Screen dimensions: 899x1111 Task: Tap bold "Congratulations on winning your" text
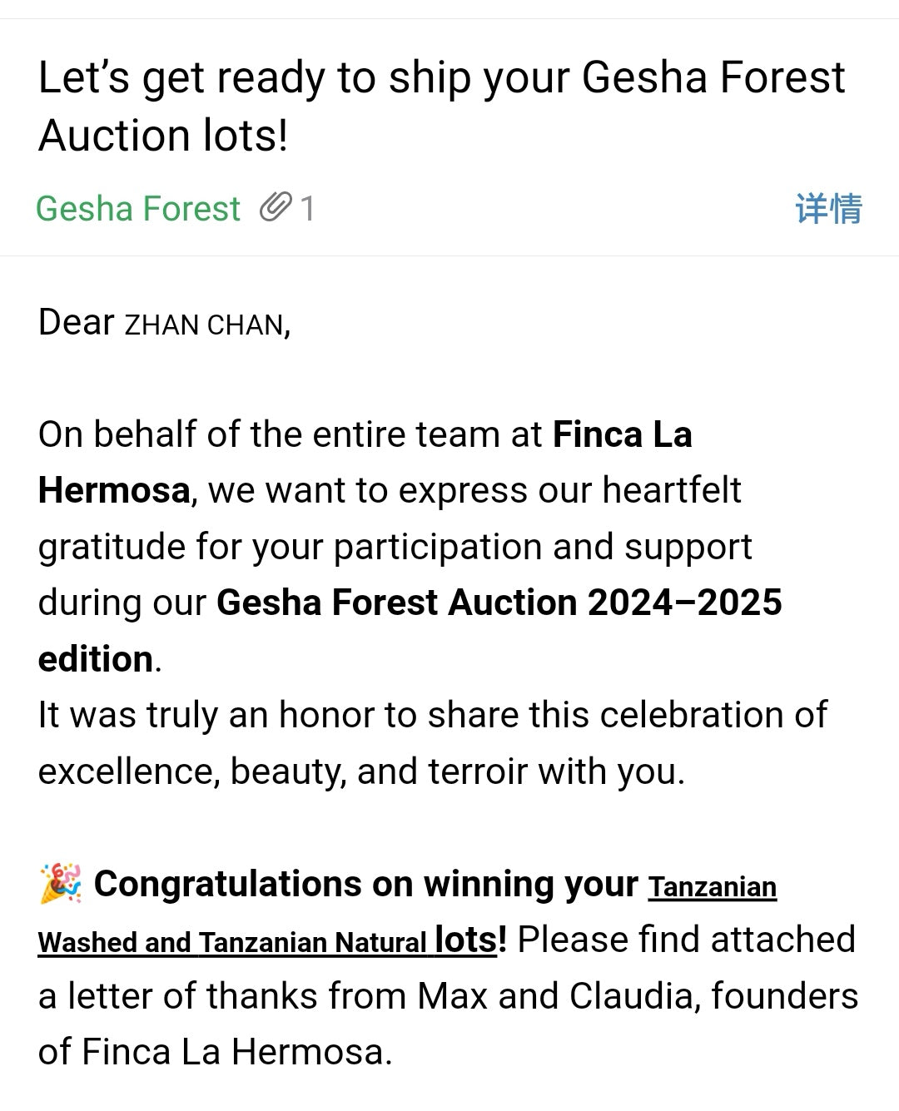365,884
